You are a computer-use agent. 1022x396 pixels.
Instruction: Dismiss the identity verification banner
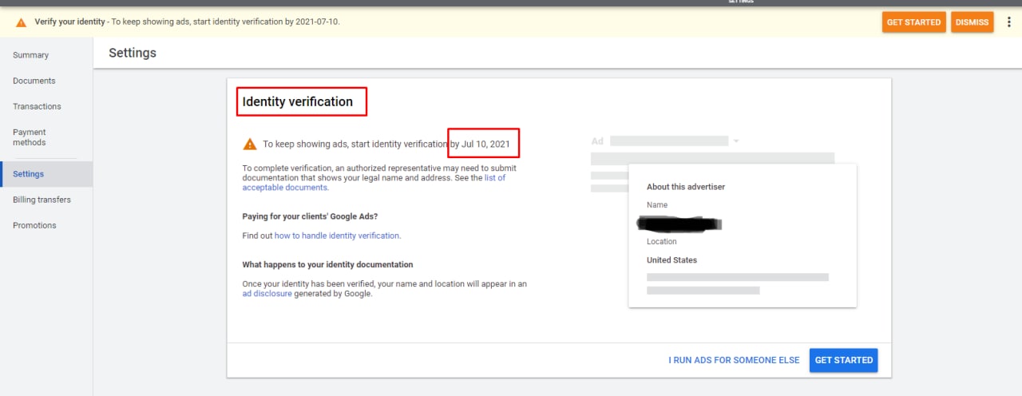972,22
